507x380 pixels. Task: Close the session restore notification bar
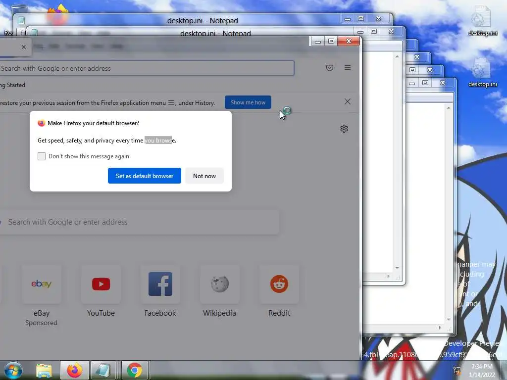pyautogui.click(x=348, y=101)
